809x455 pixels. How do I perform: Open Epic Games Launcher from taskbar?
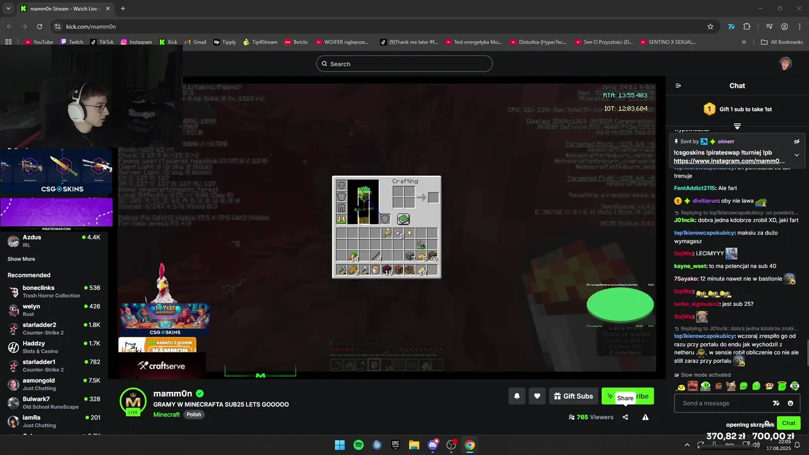pos(396,445)
